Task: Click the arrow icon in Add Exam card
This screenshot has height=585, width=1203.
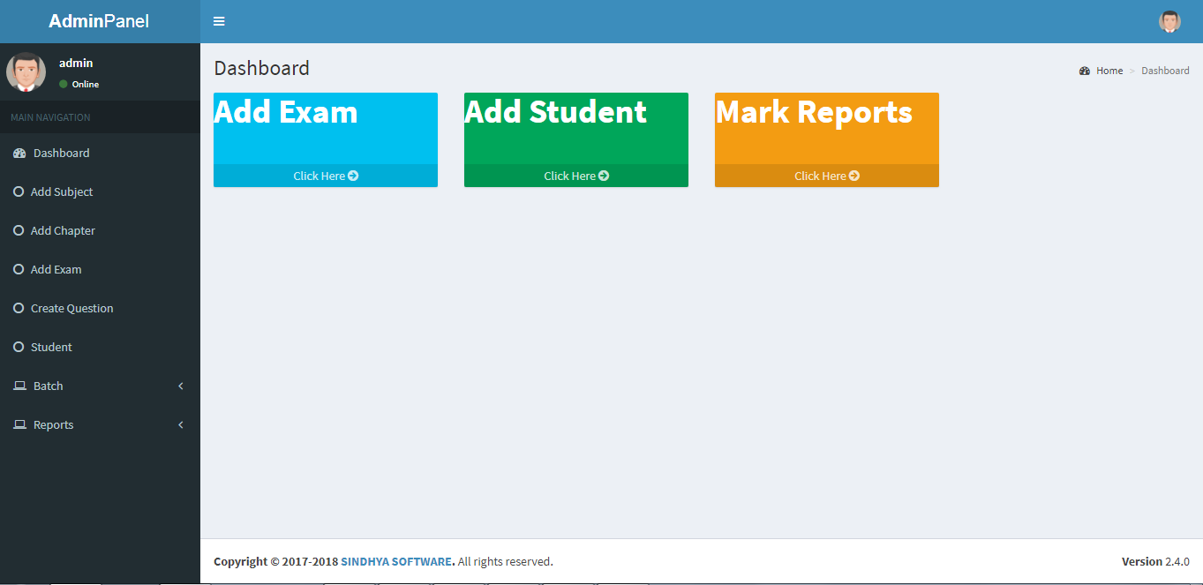Action: pyautogui.click(x=353, y=176)
